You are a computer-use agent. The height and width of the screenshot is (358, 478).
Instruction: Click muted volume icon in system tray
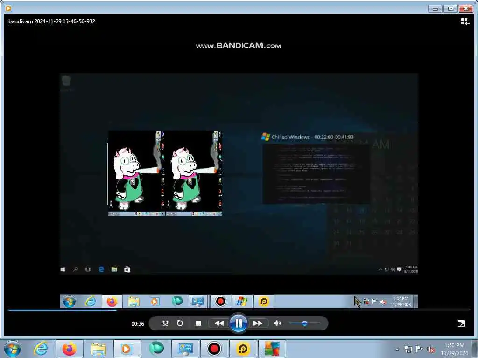point(431,350)
